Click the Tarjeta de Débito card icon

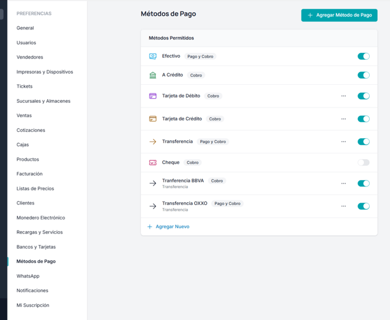pyautogui.click(x=153, y=96)
